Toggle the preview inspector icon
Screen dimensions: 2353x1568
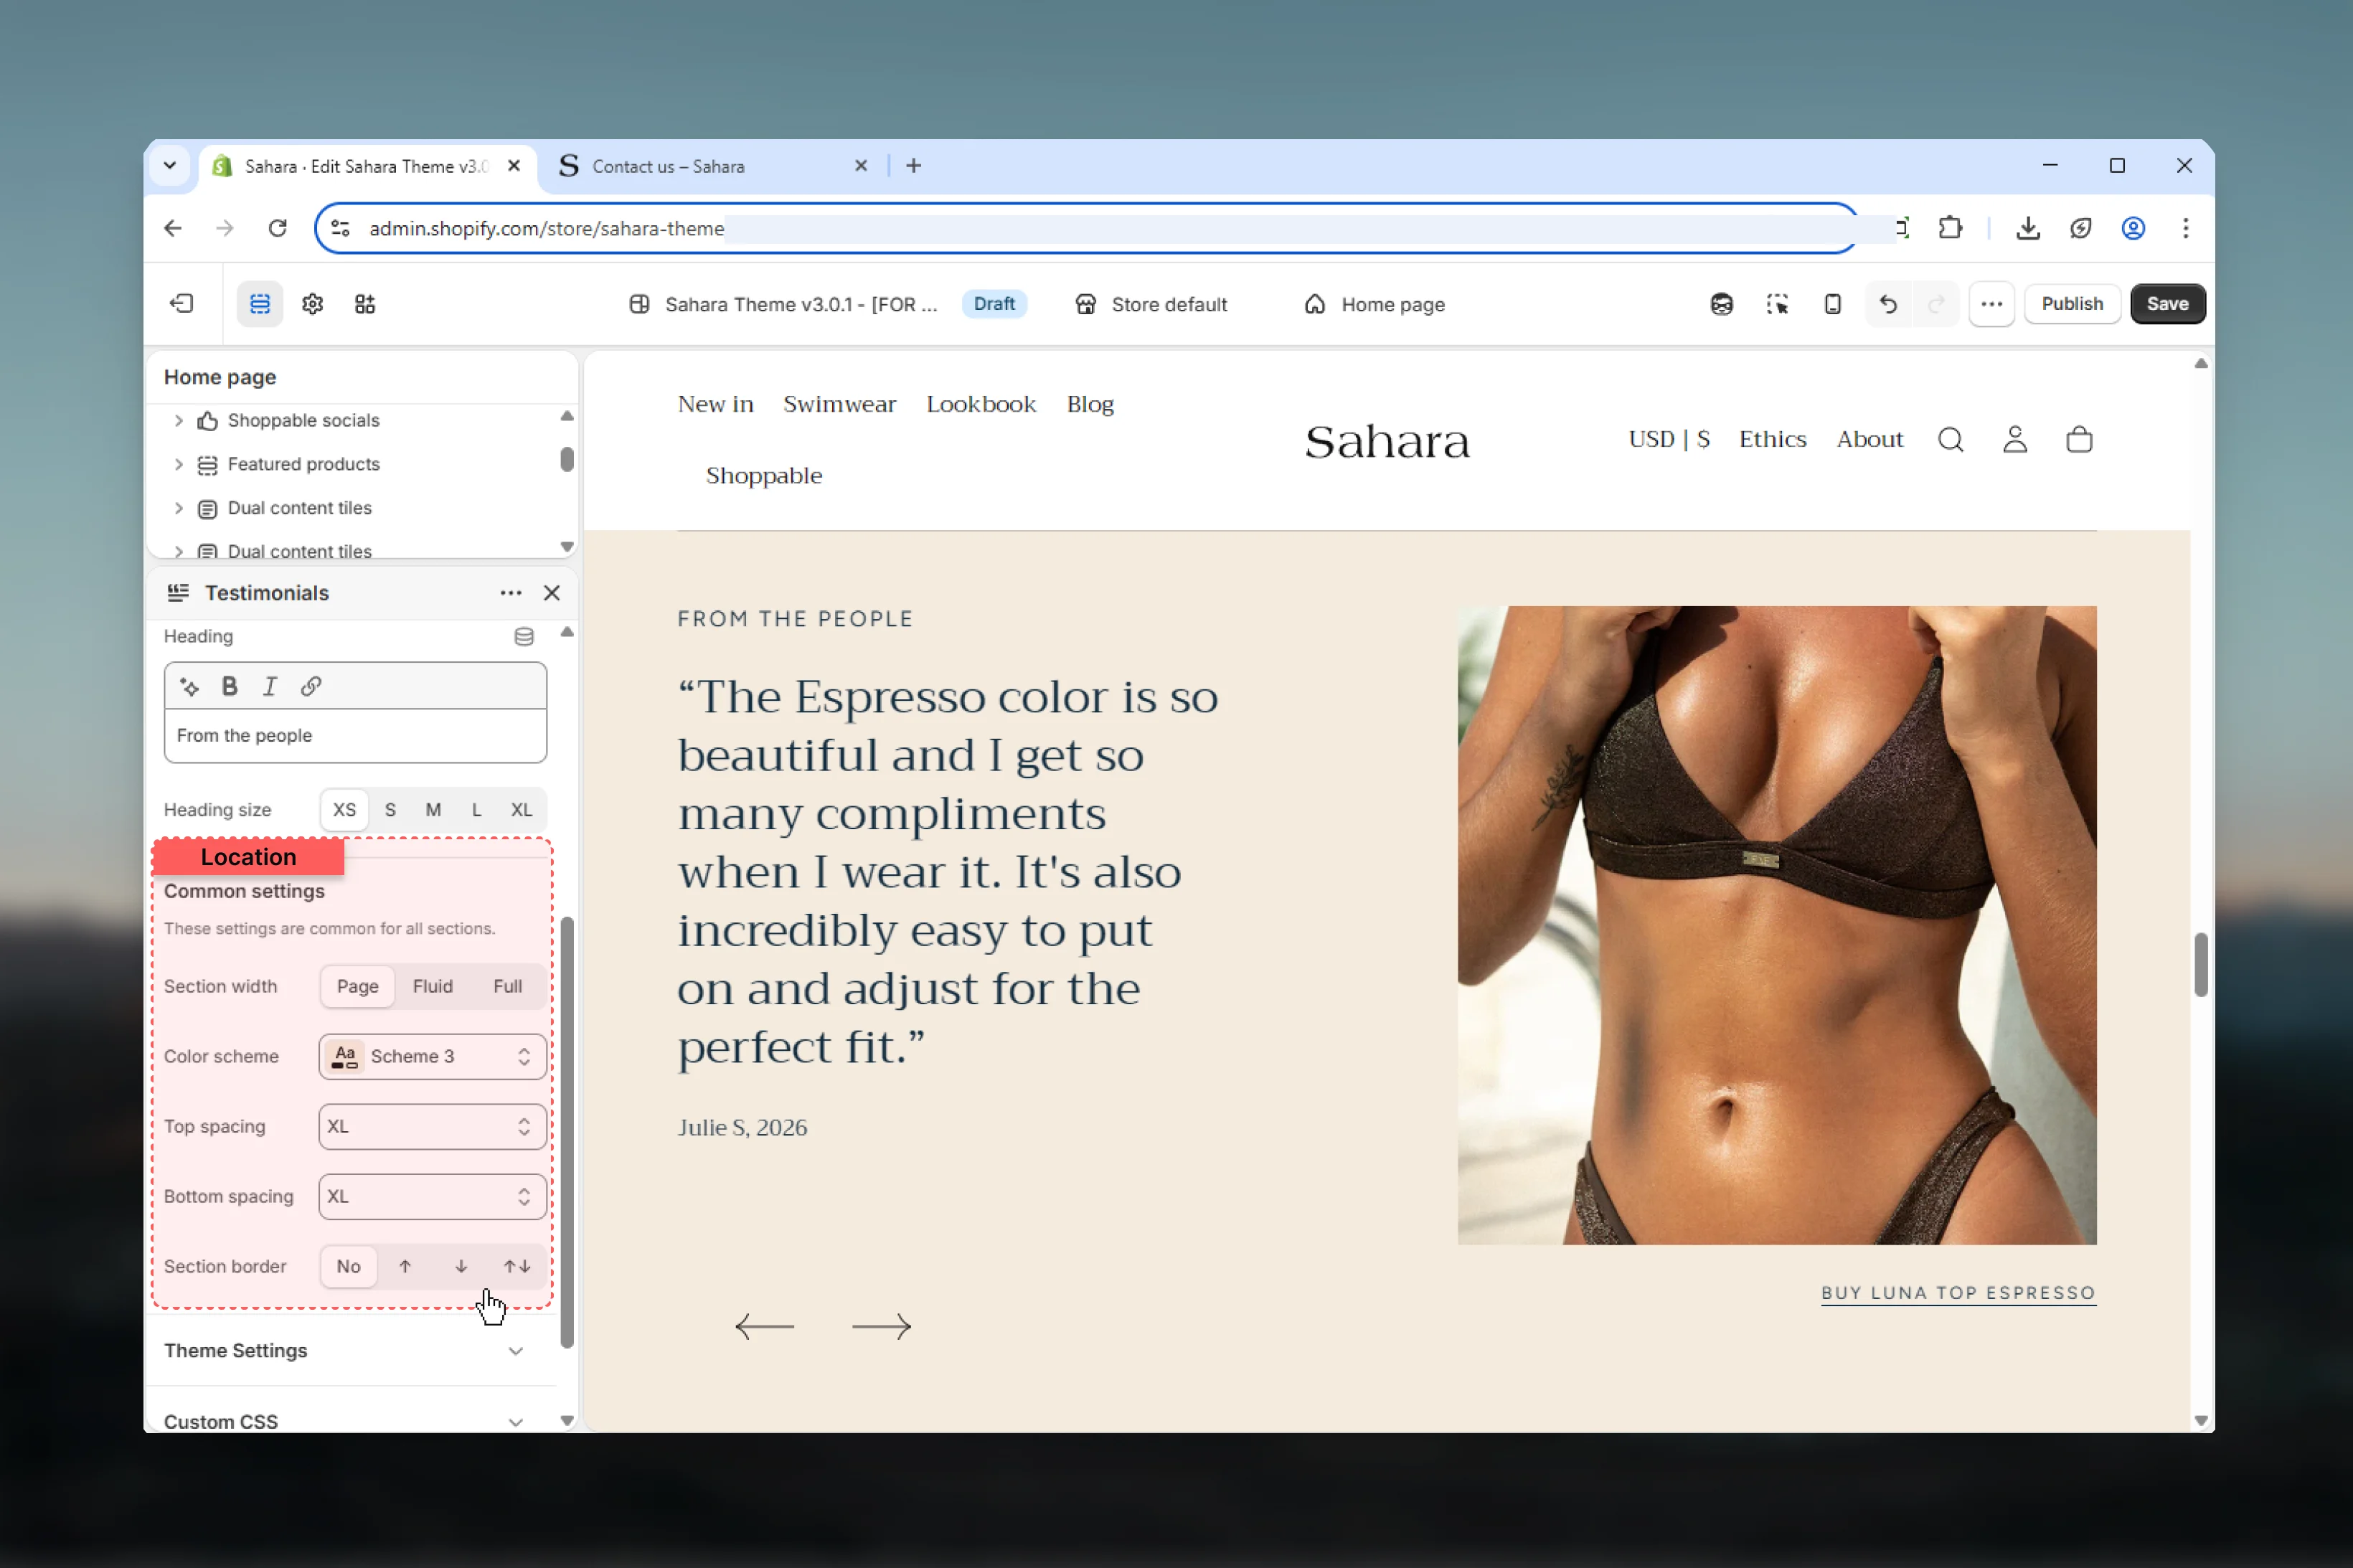pos(1777,304)
